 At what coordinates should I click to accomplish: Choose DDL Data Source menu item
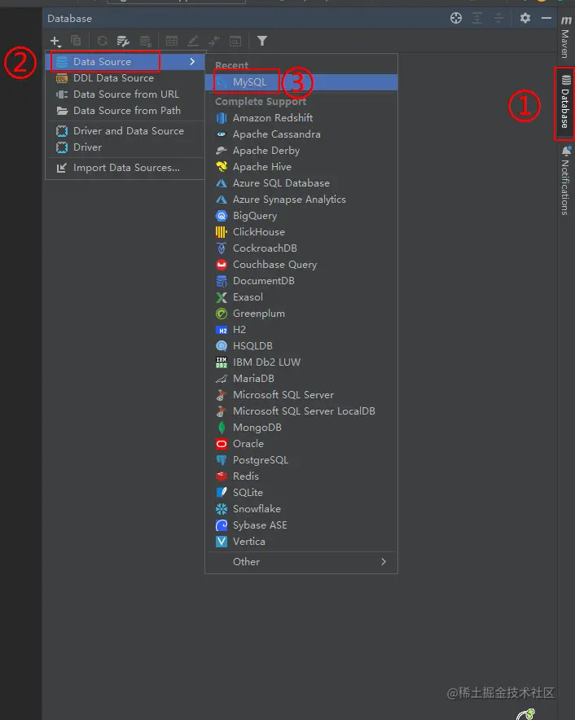pos(125,78)
